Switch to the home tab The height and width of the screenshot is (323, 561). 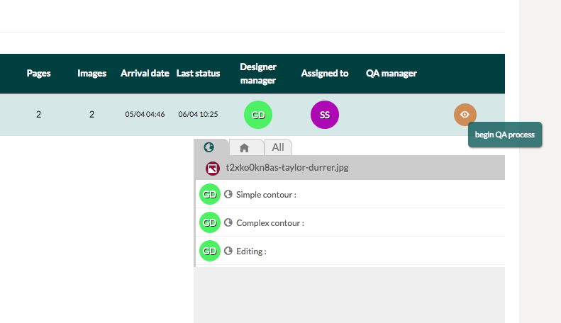(245, 147)
